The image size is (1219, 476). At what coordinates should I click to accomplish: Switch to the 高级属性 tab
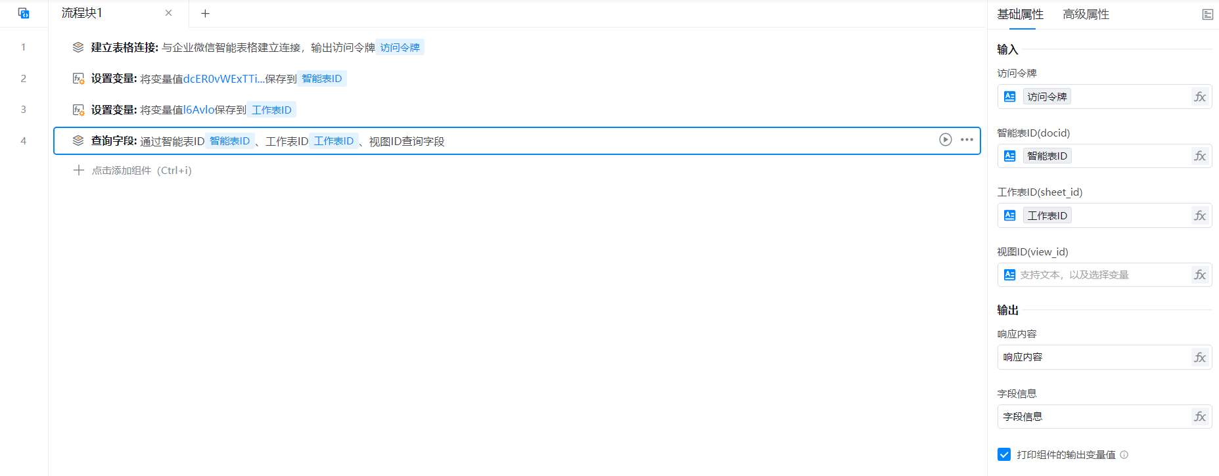1086,14
